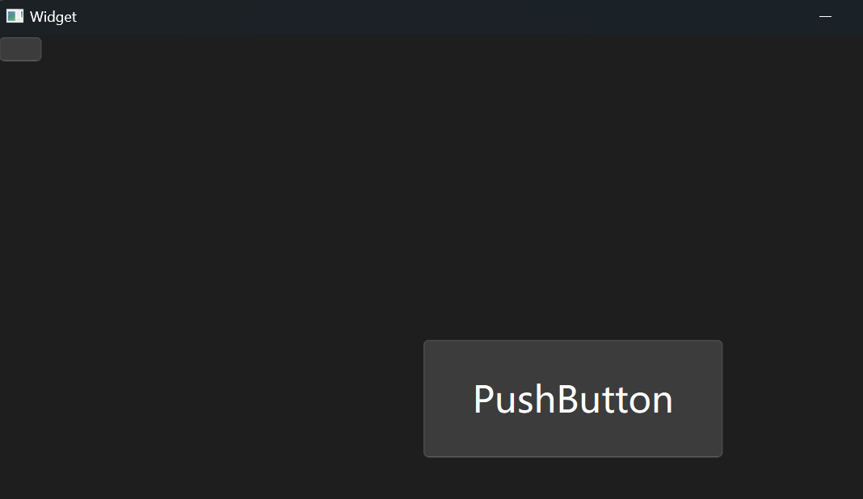Activate the button labeled PushButton
This screenshot has width=863, height=499.
pos(572,398)
